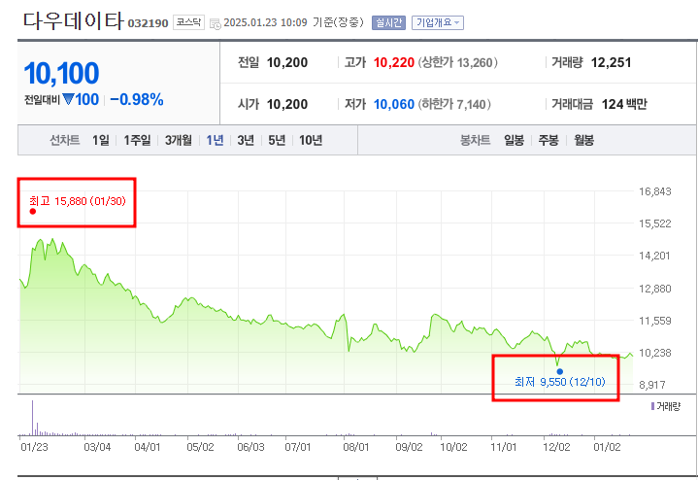Screen dimensions: 698x480
Task: Open the 기업개요 dropdown
Action: point(438,22)
